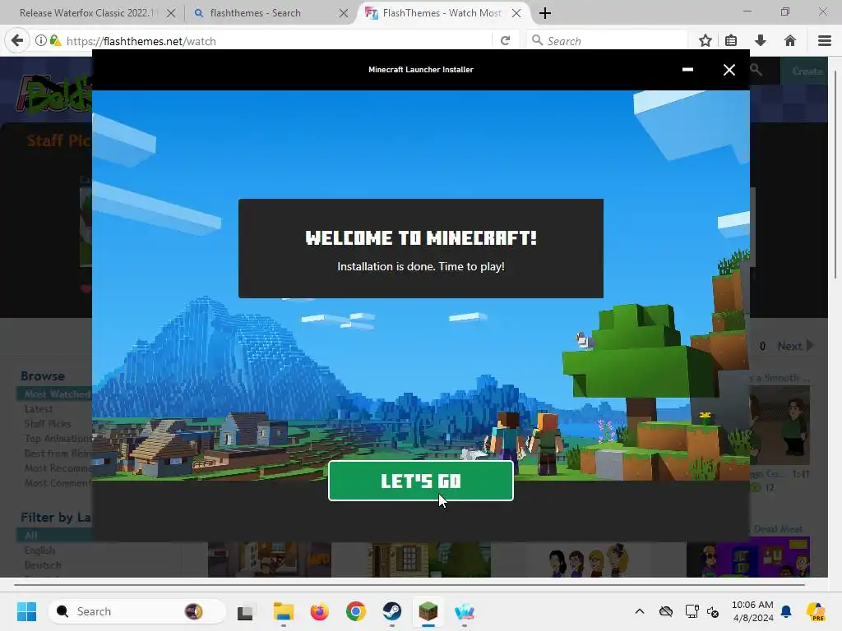
Task: Go to the browser home page
Action: (x=790, y=41)
